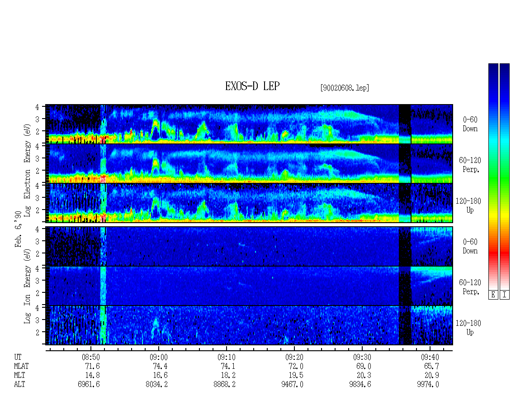Click the MLT value 19.5

(x=296, y=376)
